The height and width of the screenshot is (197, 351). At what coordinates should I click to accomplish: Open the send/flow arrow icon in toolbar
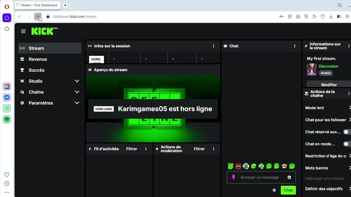(x=315, y=16)
